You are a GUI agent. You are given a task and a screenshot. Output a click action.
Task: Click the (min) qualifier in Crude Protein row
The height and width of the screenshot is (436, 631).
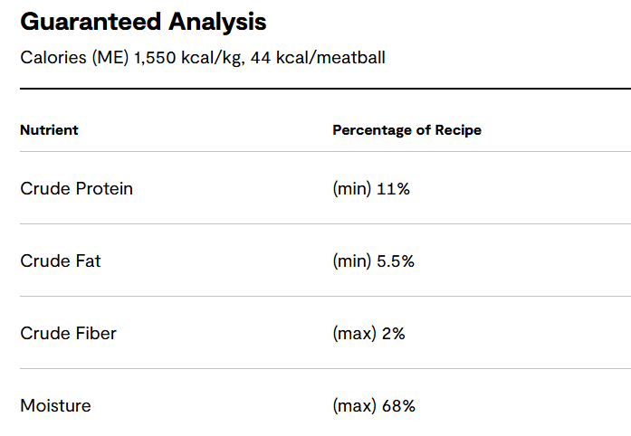352,189
